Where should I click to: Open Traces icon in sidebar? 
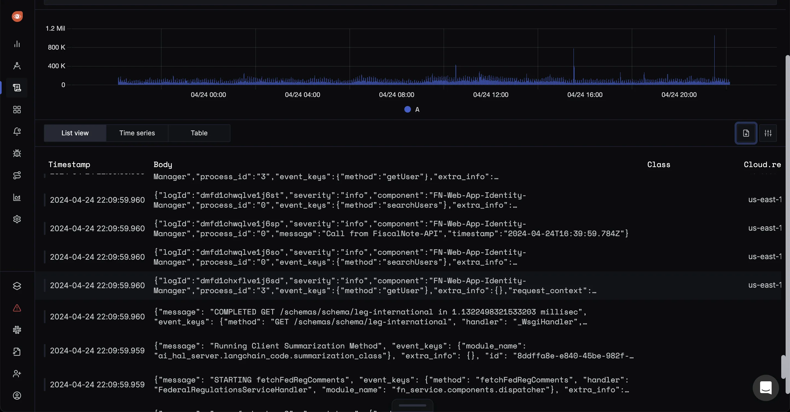click(x=17, y=66)
